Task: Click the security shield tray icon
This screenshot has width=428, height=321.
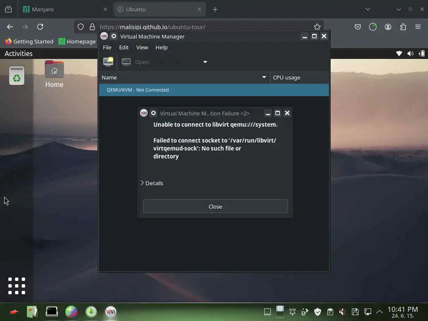Action: point(318,312)
